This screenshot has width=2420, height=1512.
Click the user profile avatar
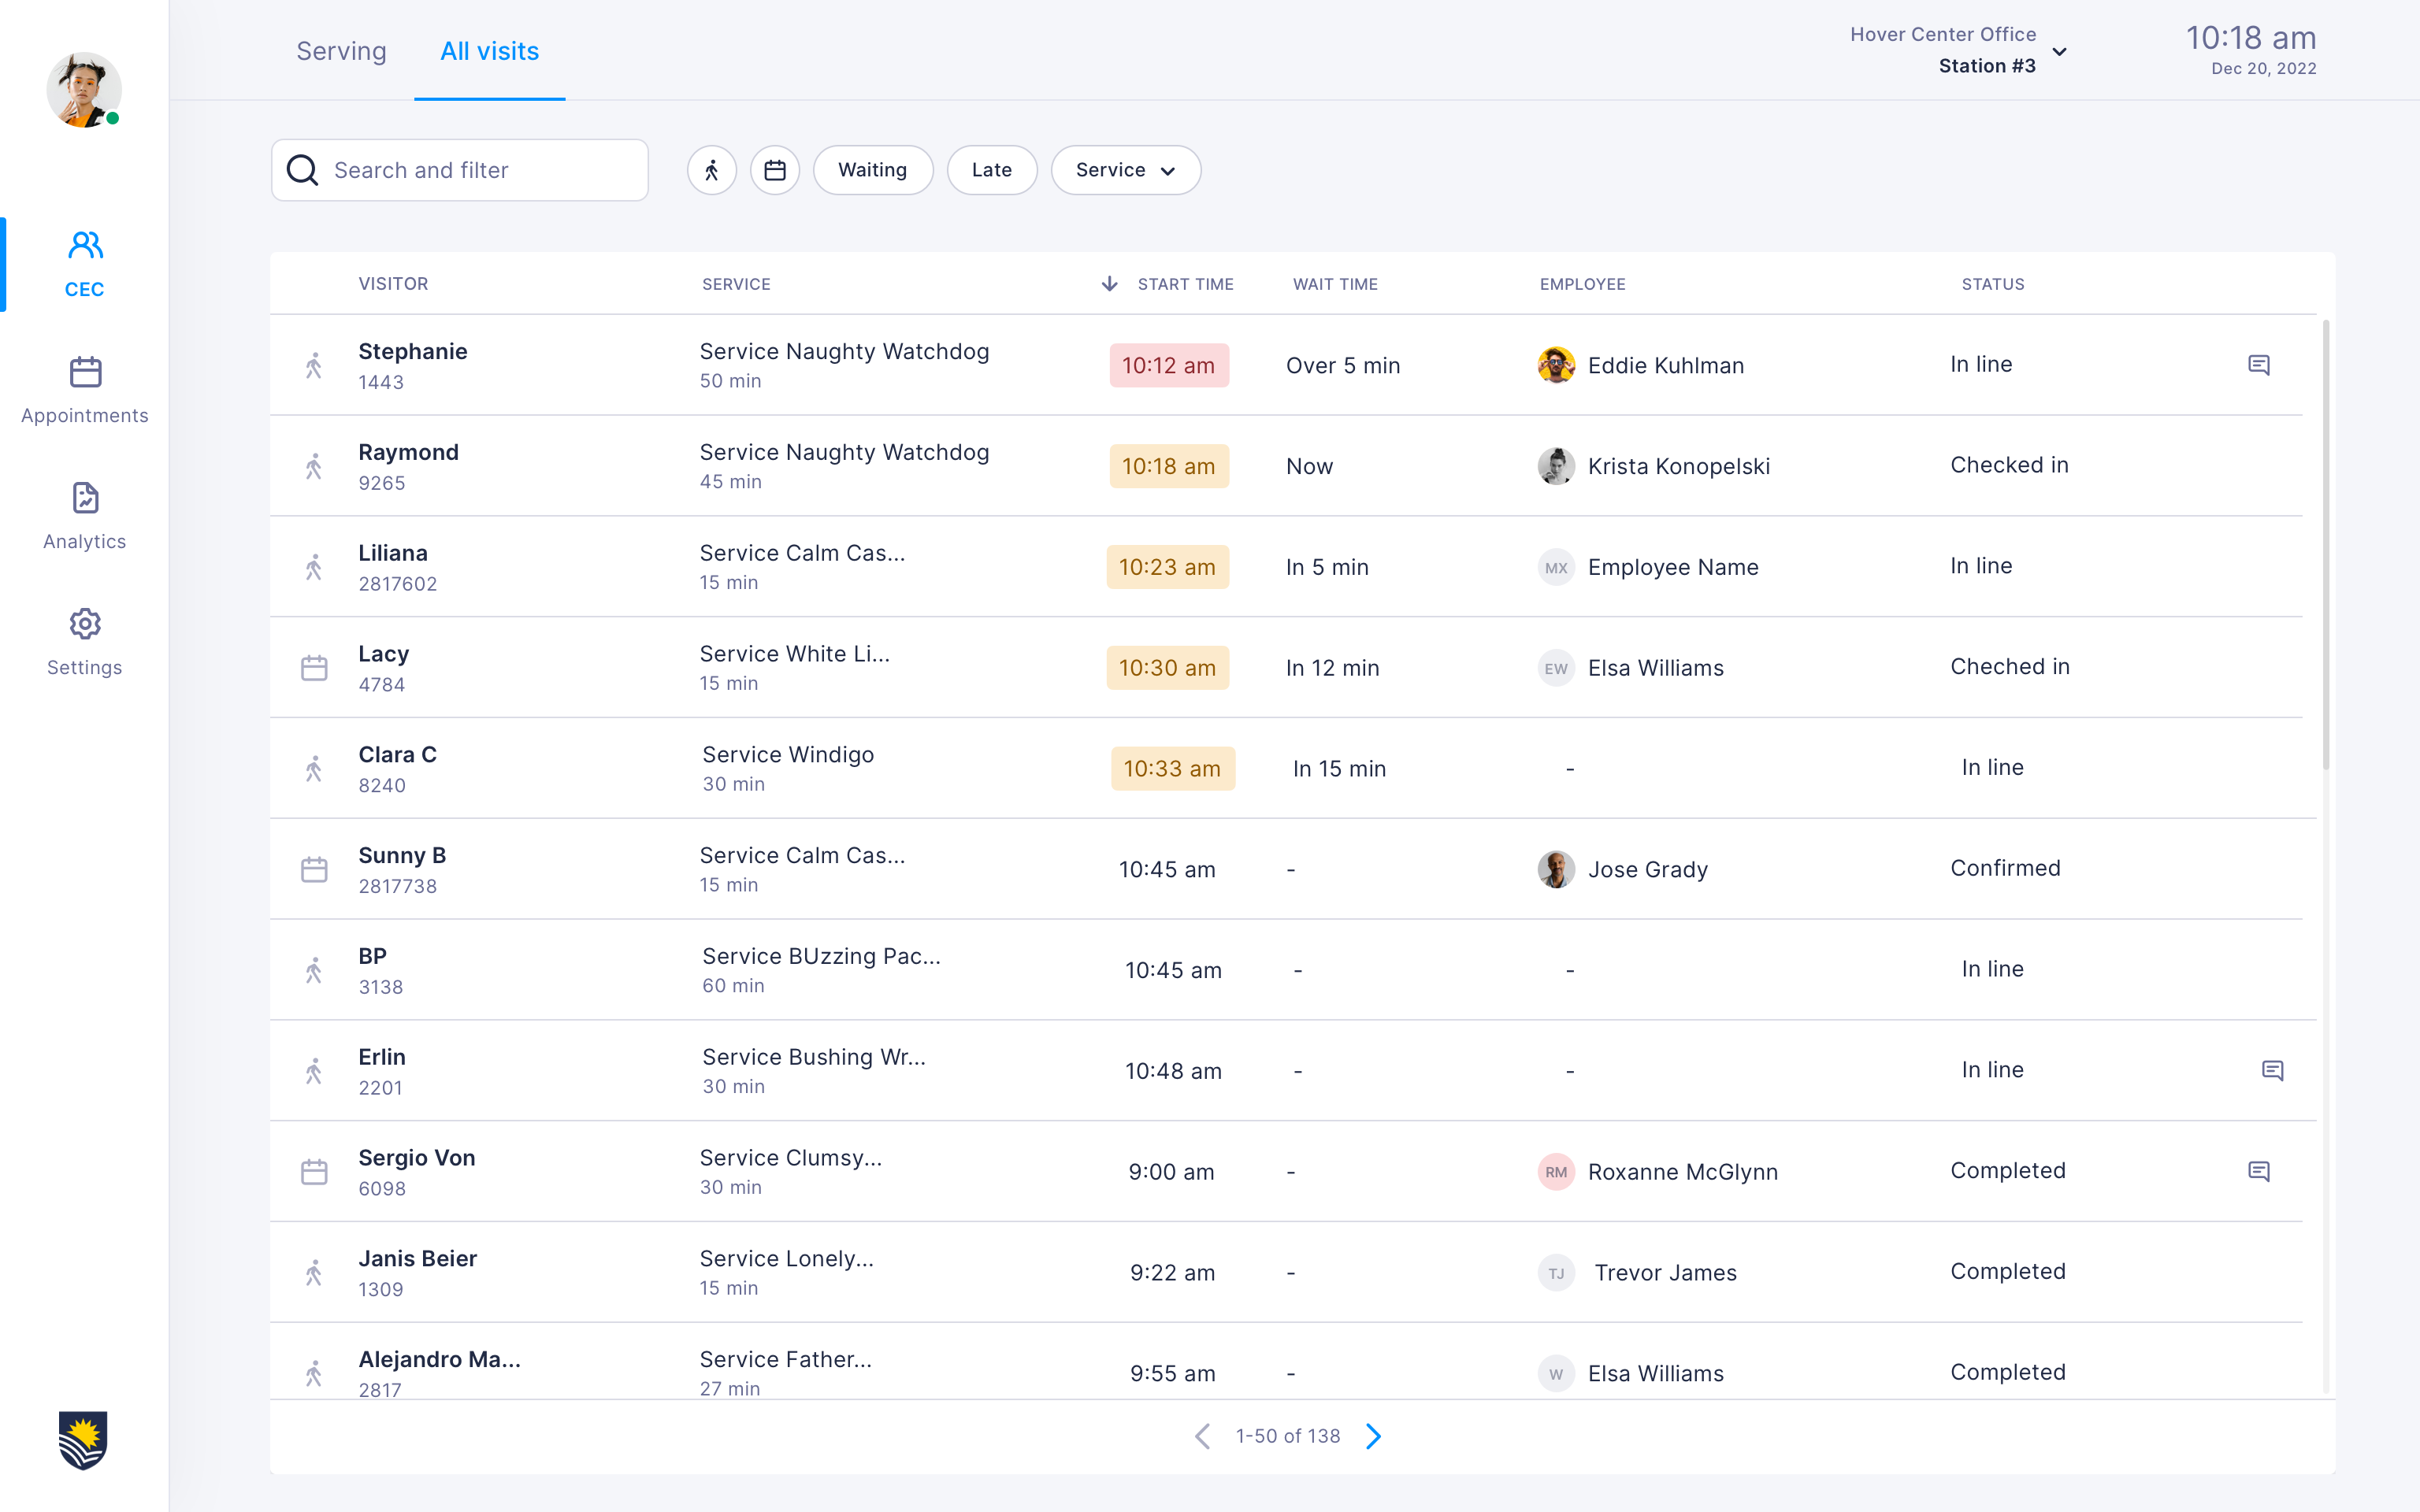pos(84,90)
